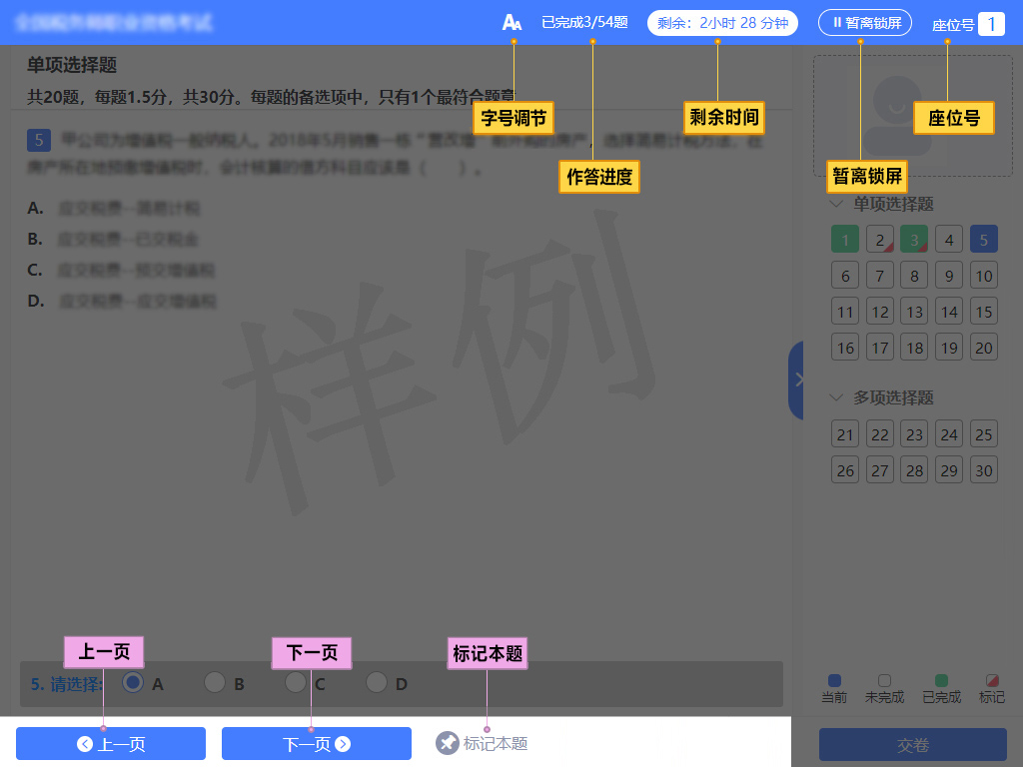Collapse the right question panel arrow

pyautogui.click(x=798, y=380)
